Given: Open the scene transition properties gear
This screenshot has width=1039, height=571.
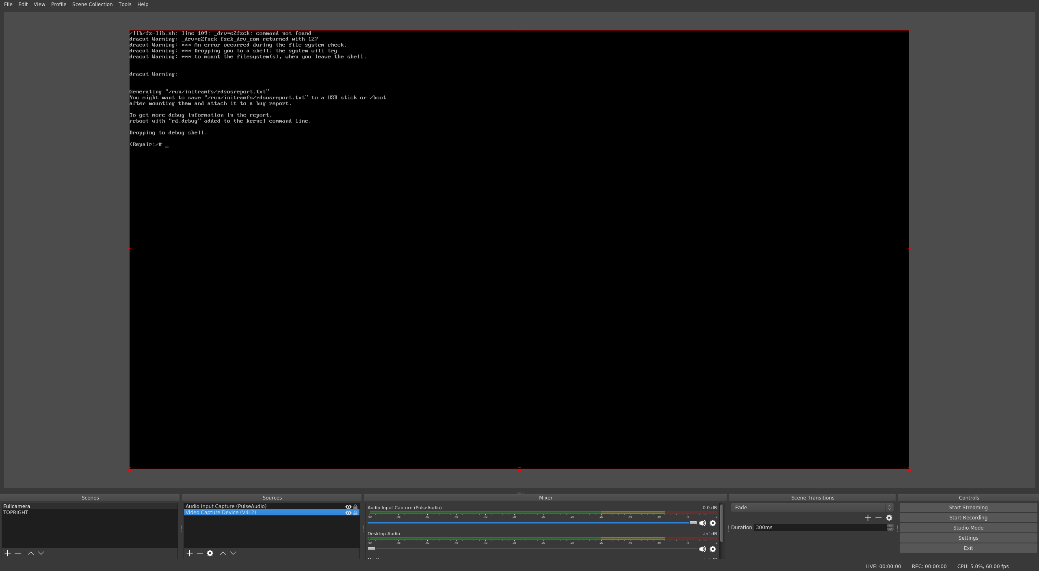Looking at the screenshot, I should [x=889, y=517].
